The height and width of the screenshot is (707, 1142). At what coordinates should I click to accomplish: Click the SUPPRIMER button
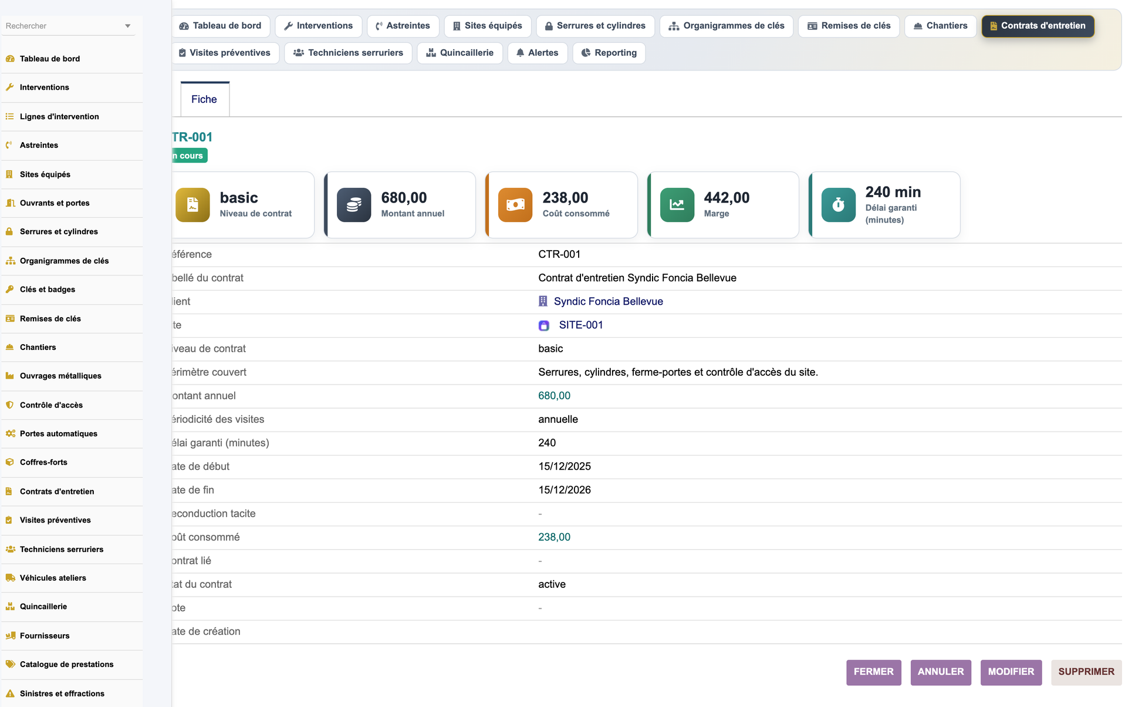coord(1086,672)
